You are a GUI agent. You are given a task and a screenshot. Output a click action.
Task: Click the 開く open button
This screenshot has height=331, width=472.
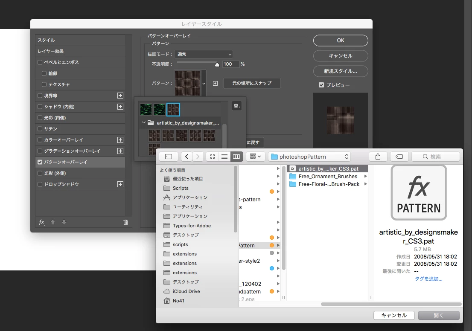[x=439, y=315]
